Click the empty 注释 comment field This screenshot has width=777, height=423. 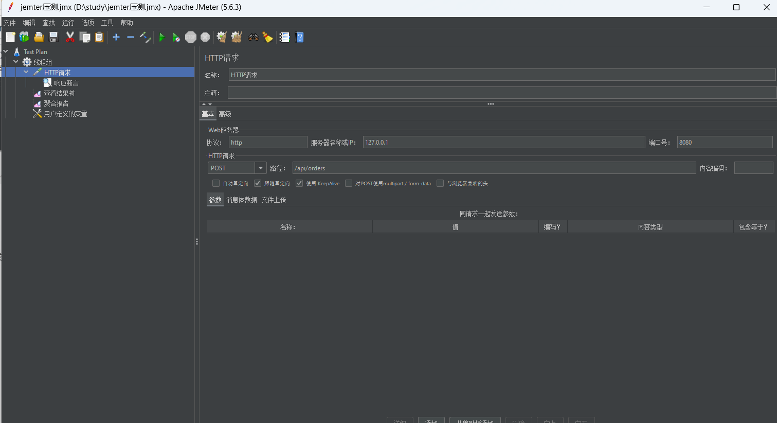coord(502,93)
